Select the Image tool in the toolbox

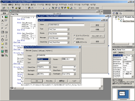tap(3, 51)
